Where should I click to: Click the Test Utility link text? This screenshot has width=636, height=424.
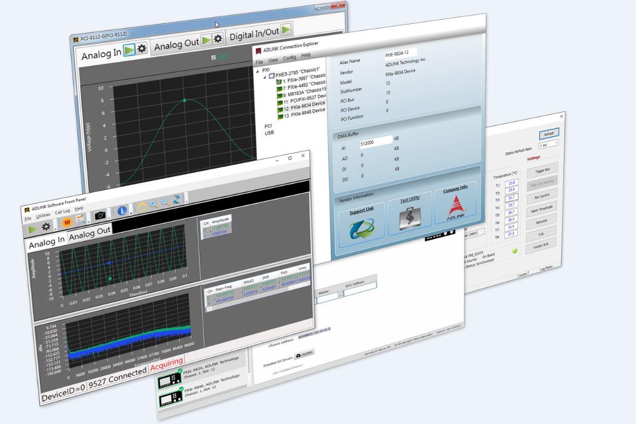coord(410,199)
